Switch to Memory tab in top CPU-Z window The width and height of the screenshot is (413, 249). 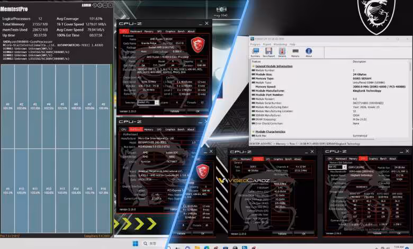click(x=149, y=31)
